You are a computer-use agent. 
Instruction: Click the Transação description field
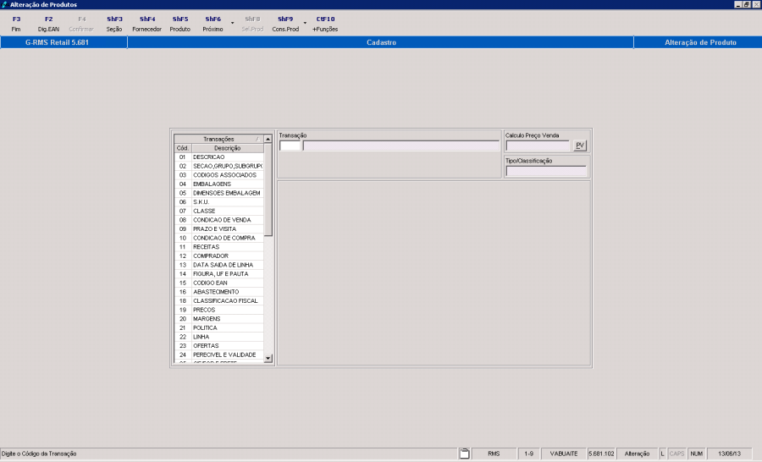[x=401, y=146]
